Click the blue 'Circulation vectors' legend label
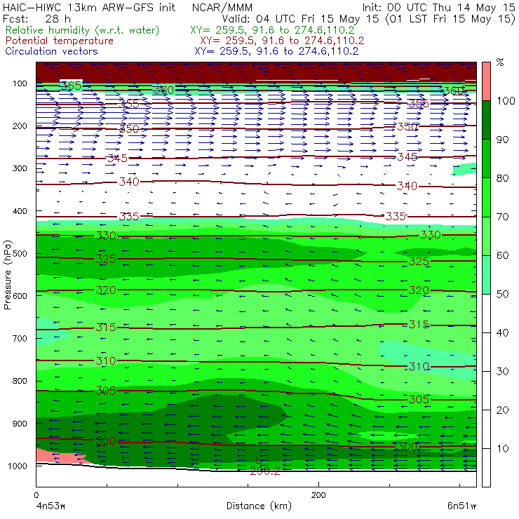 click(52, 51)
